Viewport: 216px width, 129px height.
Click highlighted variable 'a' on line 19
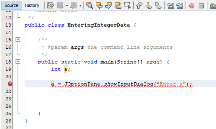(x=66, y=69)
